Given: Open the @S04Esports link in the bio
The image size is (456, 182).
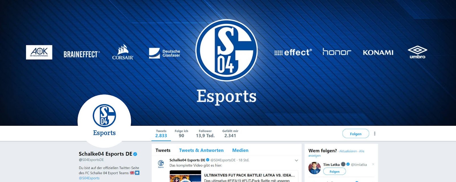Looking at the screenshot, I should click(x=89, y=178).
